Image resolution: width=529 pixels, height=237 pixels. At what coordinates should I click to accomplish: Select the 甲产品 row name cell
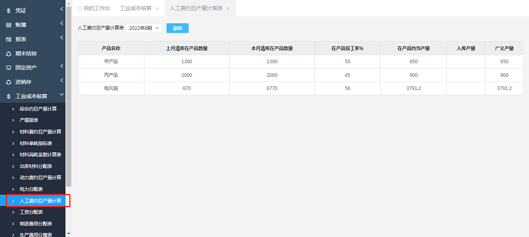pyautogui.click(x=111, y=62)
